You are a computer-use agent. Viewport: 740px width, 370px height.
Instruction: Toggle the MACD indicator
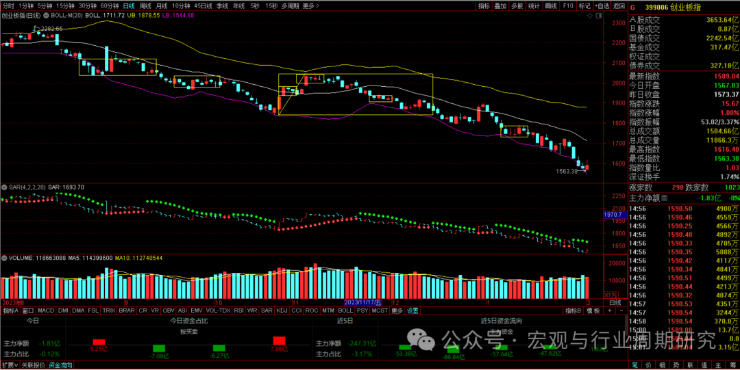(x=46, y=310)
